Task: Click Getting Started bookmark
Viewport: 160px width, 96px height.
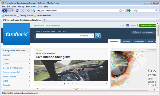Action: [26, 16]
